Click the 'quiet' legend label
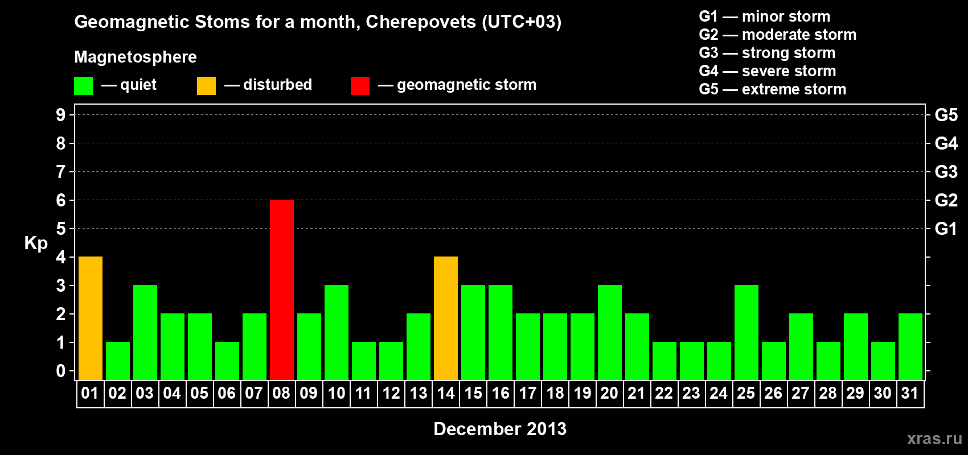 click(x=138, y=85)
